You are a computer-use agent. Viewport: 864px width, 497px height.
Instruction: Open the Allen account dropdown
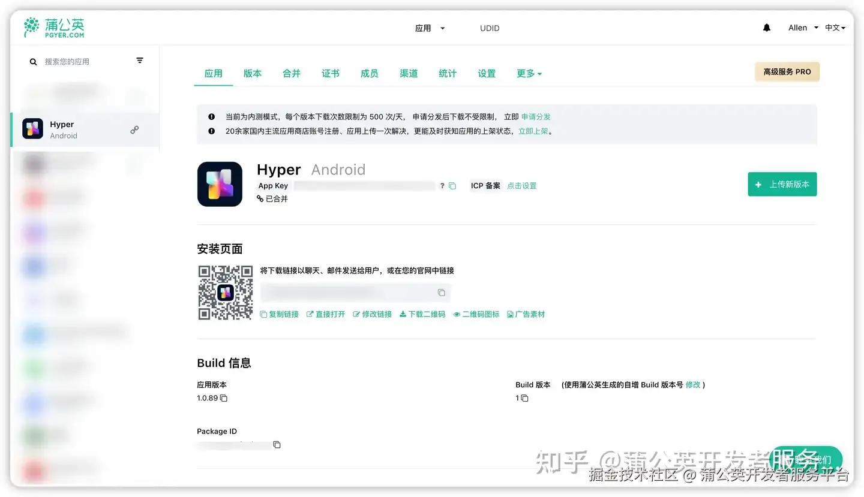pyautogui.click(x=803, y=28)
